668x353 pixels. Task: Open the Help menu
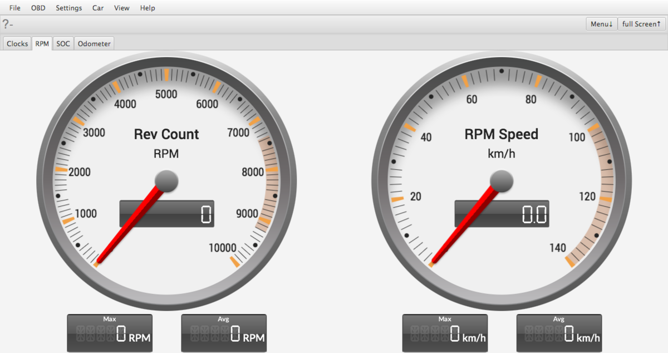[148, 8]
